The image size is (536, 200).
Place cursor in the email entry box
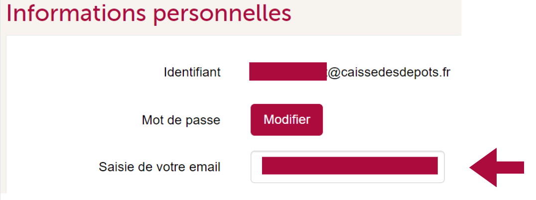(347, 167)
